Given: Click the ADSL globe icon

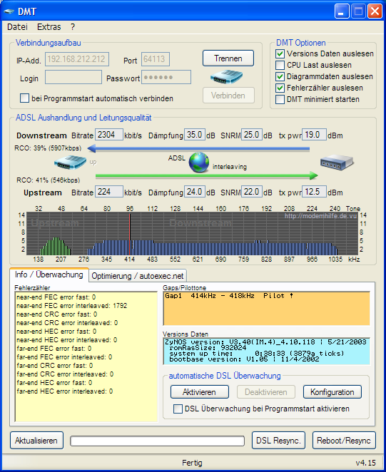Looking at the screenshot, I should click(x=199, y=163).
